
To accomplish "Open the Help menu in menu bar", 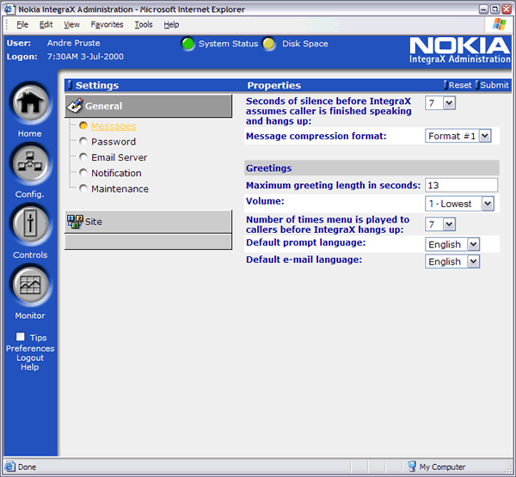I will (171, 25).
